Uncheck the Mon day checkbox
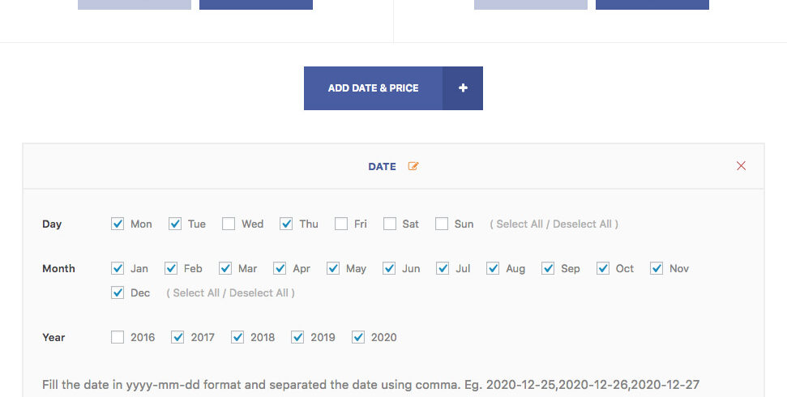 coord(118,224)
